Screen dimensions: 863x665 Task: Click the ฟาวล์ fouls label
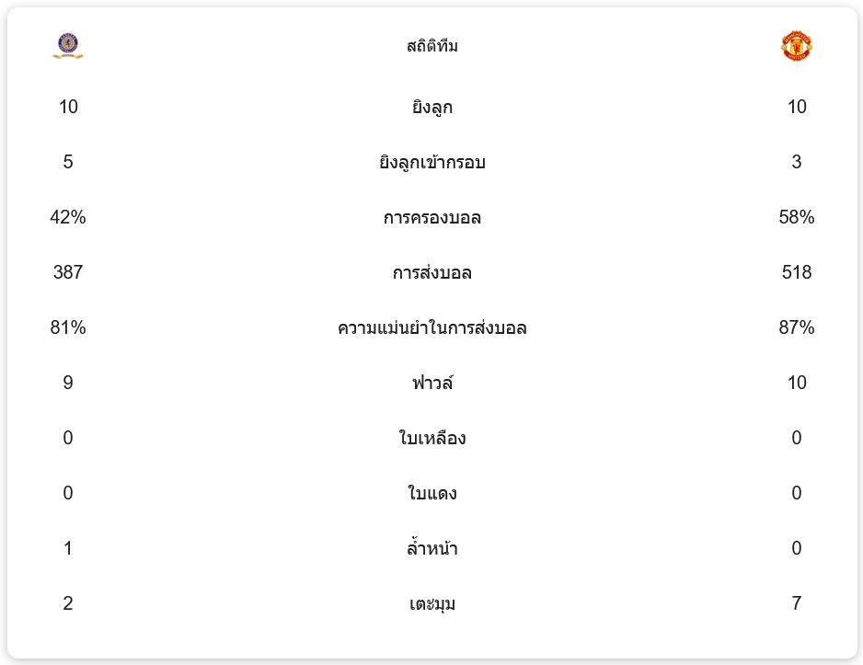click(432, 384)
